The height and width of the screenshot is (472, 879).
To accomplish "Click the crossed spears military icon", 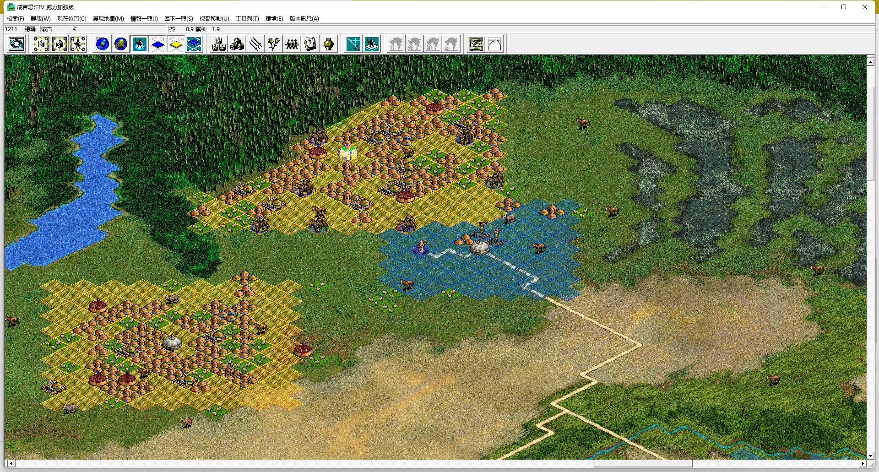I will (x=255, y=44).
